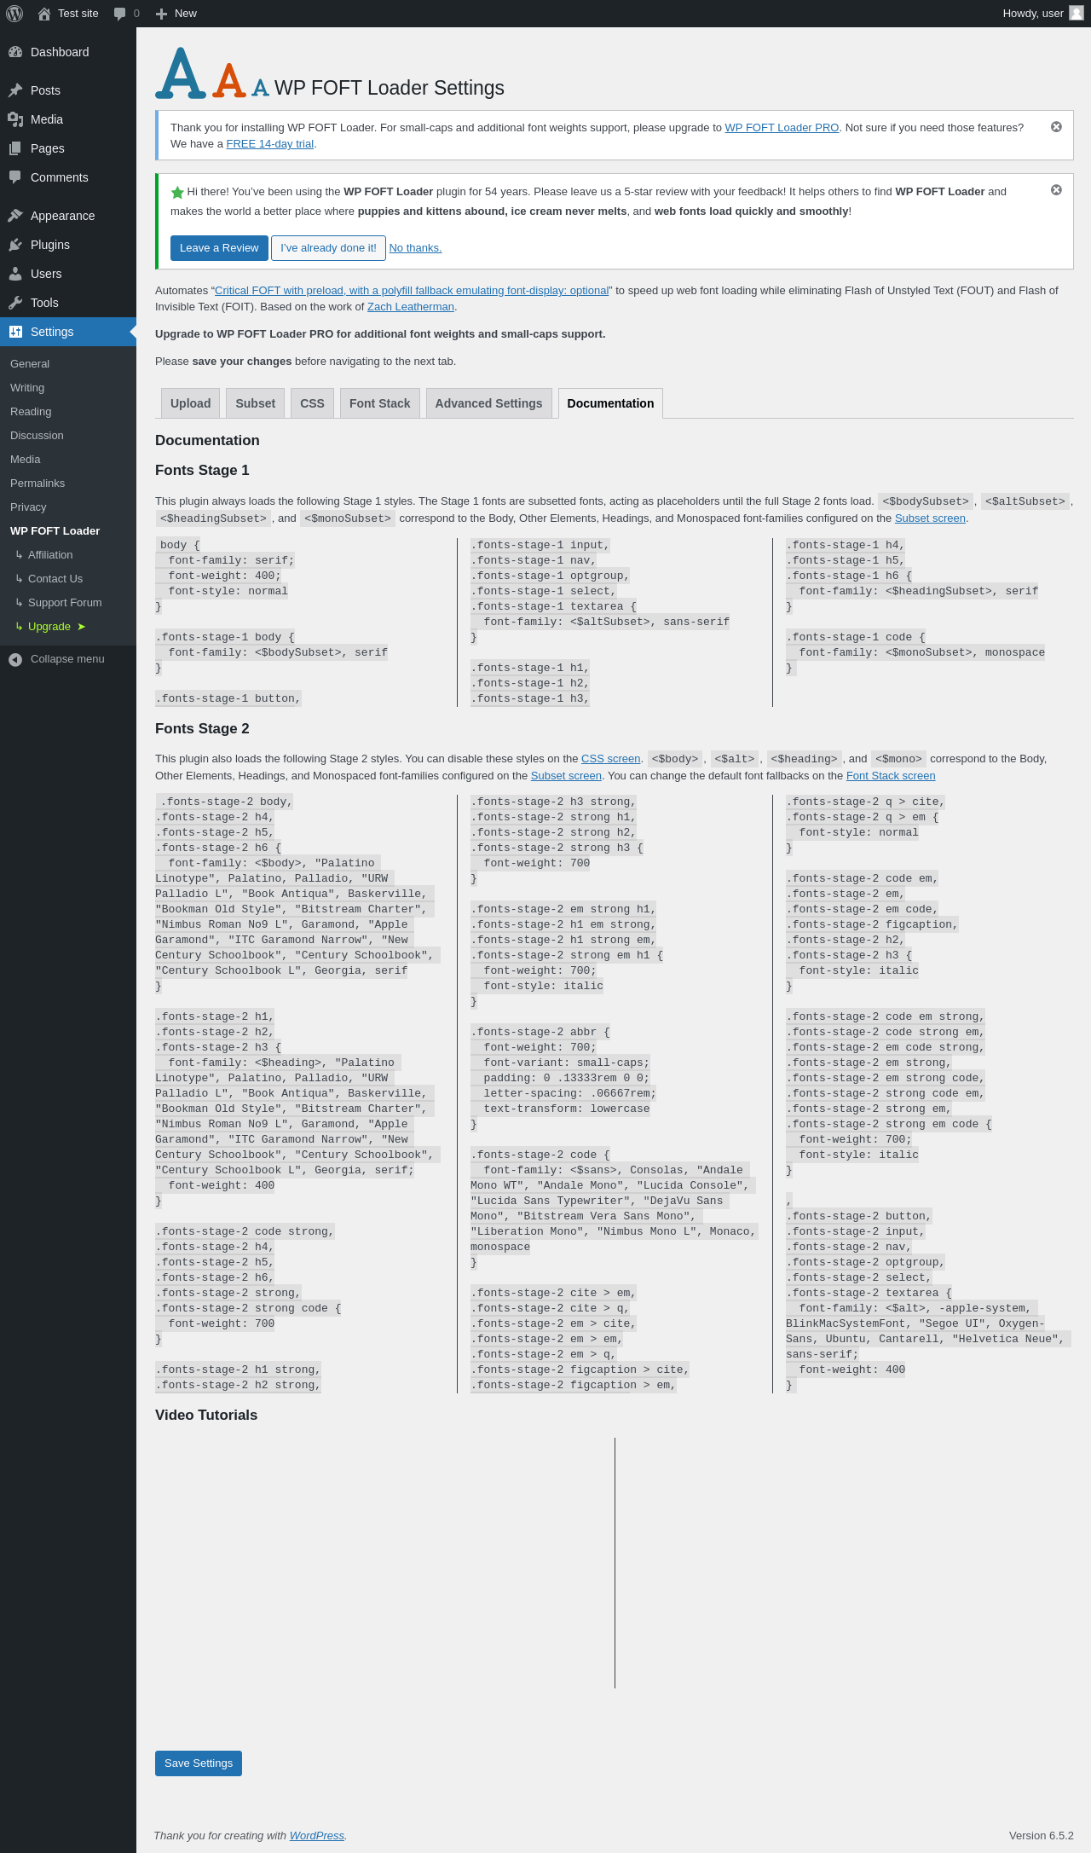Open the New content dropdown
This screenshot has width=1091, height=1853.
tap(176, 14)
